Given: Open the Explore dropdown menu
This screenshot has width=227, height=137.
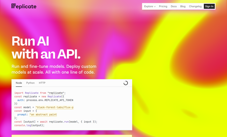Looking at the screenshot, I should point(150,6).
